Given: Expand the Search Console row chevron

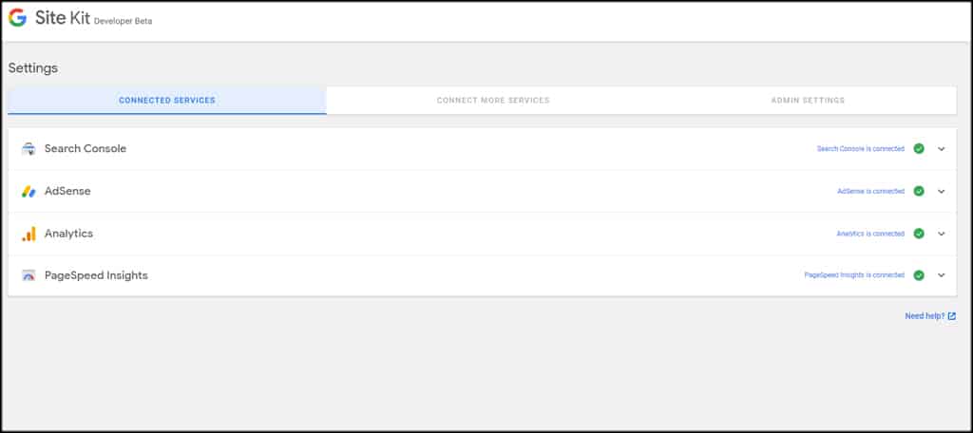Looking at the screenshot, I should click(x=942, y=149).
